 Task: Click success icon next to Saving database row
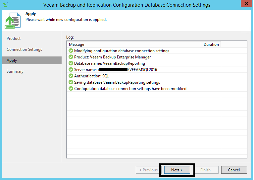click(x=71, y=82)
